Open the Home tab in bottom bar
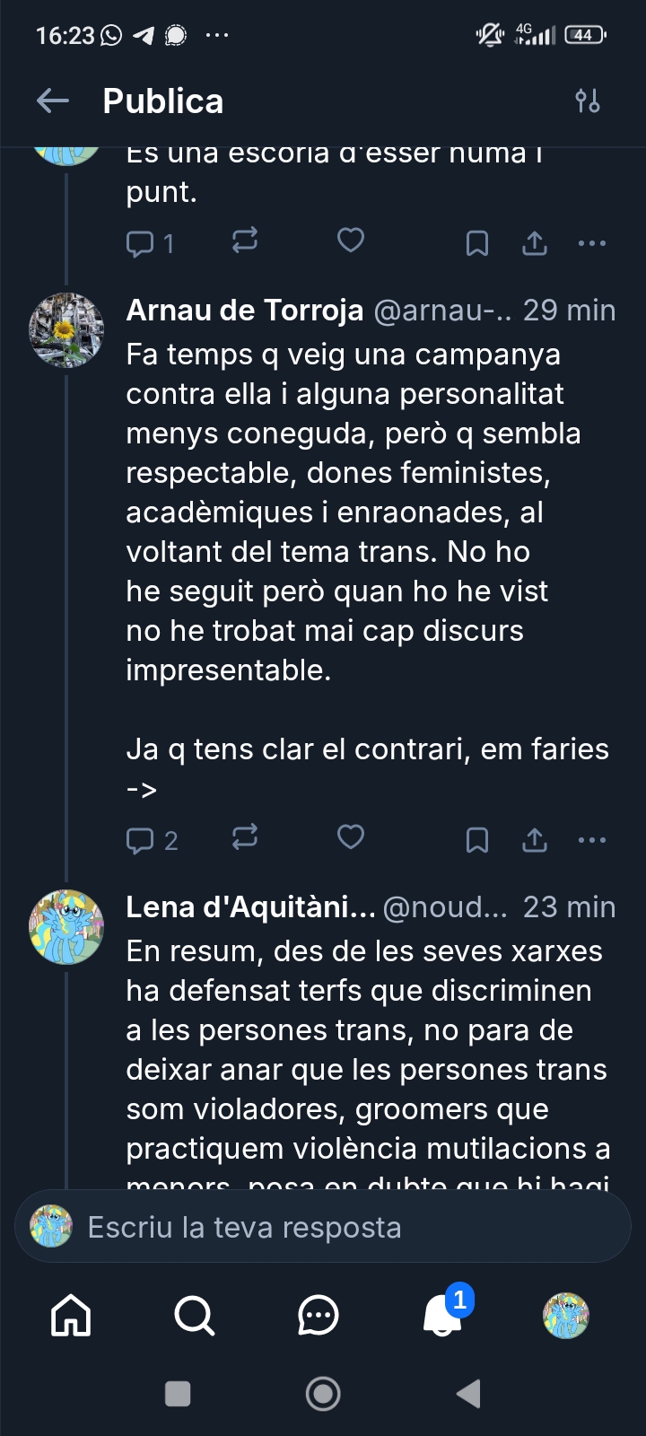This screenshot has width=646, height=1436. 71,1317
